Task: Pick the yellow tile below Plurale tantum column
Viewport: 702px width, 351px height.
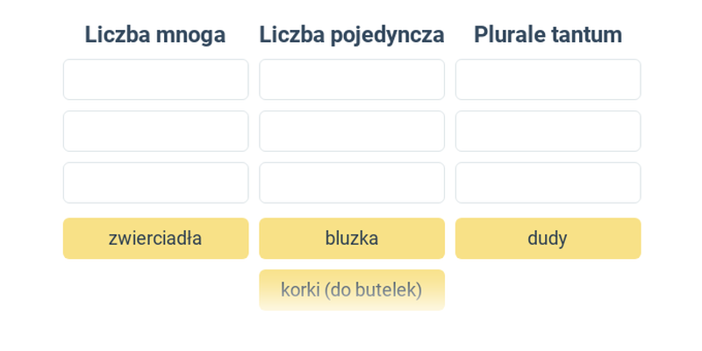Action: coord(548,238)
